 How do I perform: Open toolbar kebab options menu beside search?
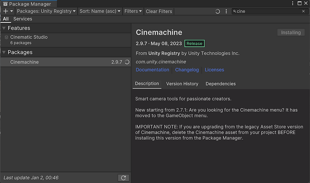point(226,12)
